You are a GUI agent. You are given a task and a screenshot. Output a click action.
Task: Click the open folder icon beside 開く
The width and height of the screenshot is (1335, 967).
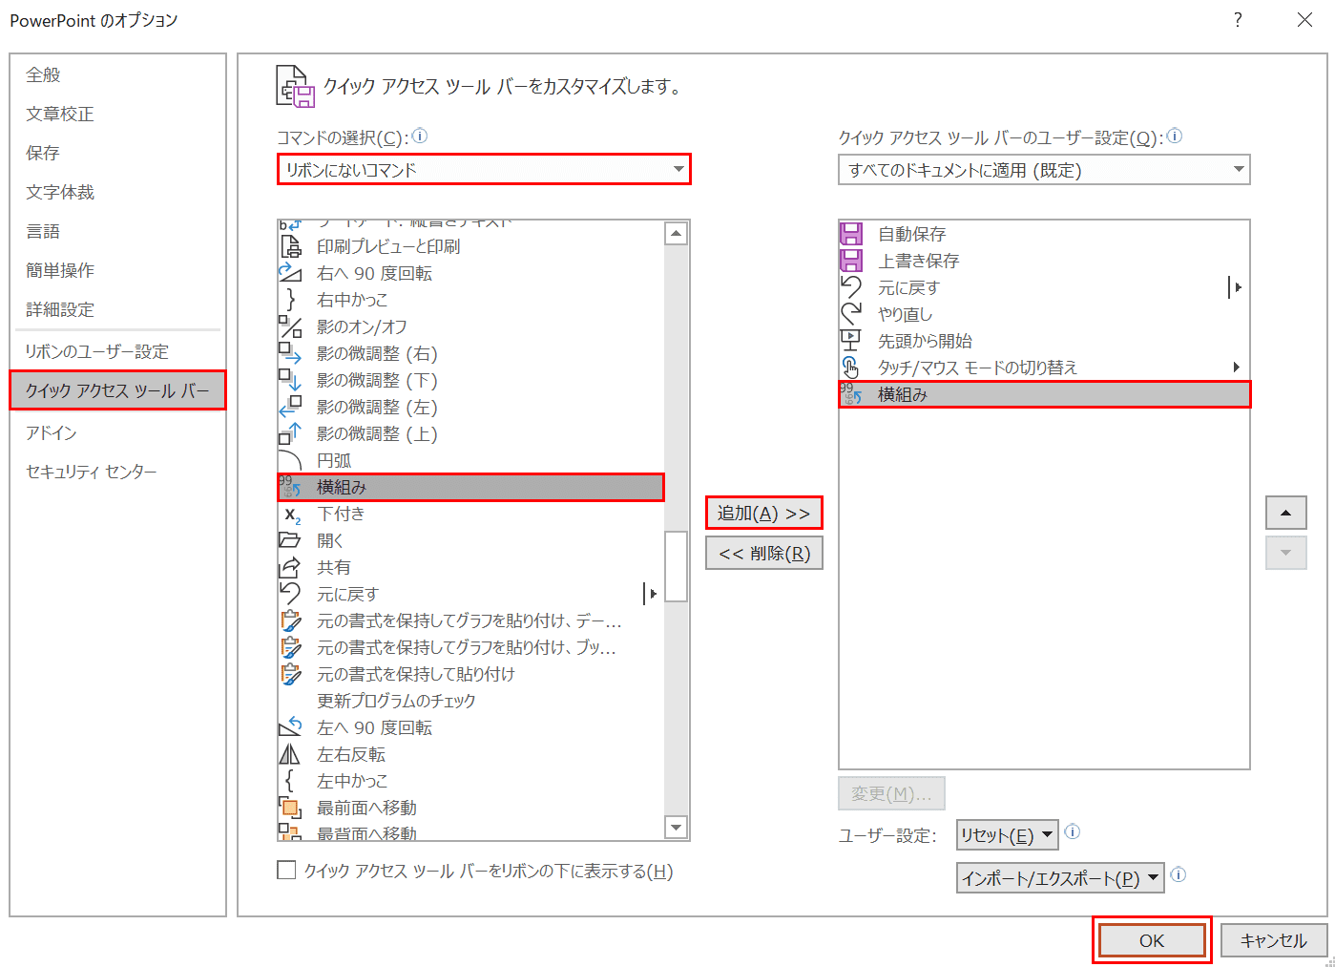click(x=290, y=540)
